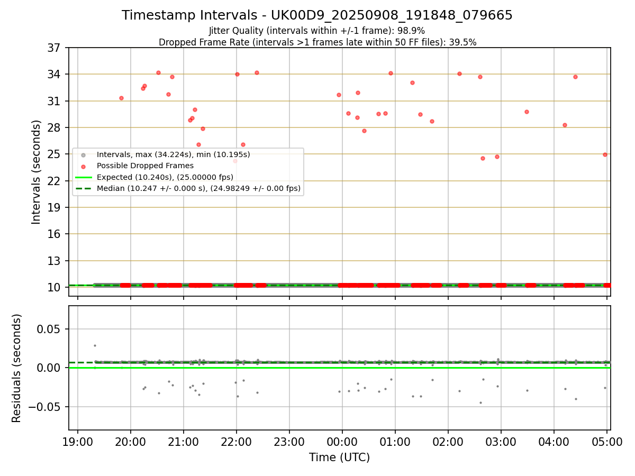The image size is (635, 476).
Task: Click the red point near 01:42 at 28.7 seconds
Action: click(x=432, y=121)
